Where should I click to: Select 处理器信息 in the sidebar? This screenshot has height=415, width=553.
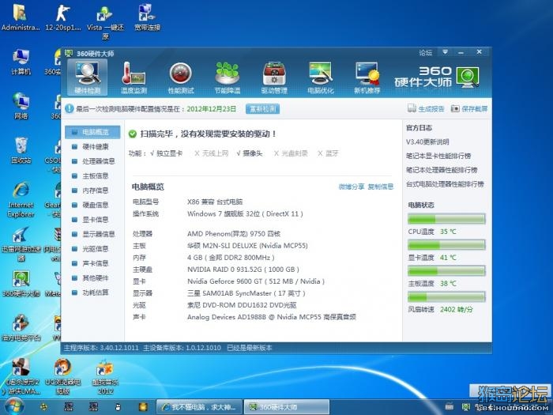(x=92, y=161)
